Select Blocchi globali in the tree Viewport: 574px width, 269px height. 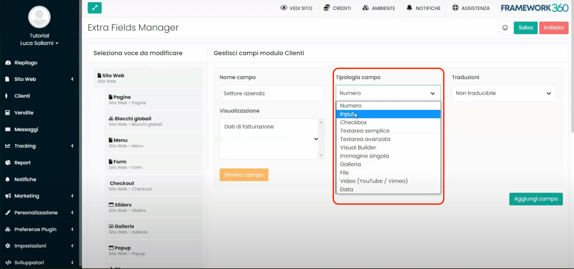coord(133,119)
